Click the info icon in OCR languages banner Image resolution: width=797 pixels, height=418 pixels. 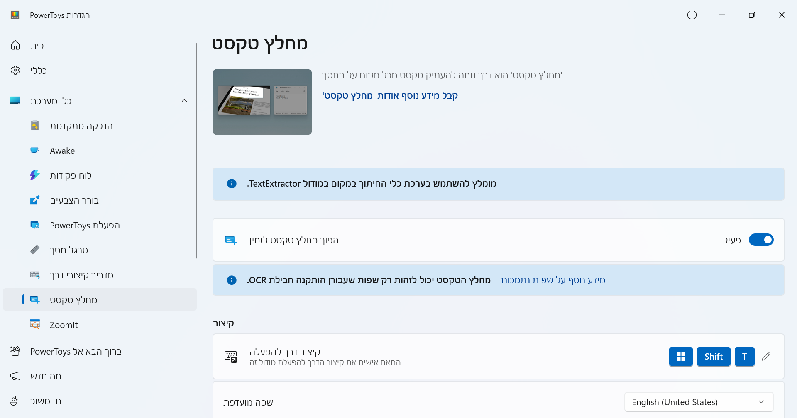[232, 280]
